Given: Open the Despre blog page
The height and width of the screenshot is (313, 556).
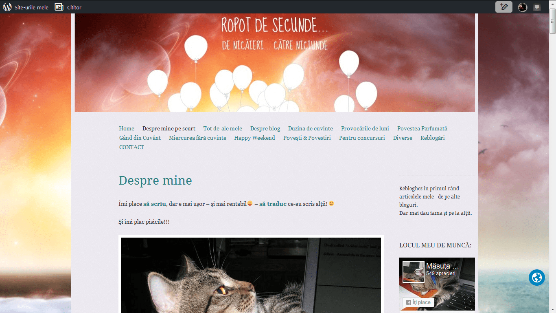Looking at the screenshot, I should [265, 128].
